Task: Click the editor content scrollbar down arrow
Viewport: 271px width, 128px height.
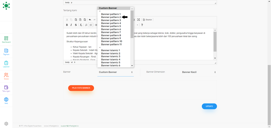Action: coord(215,58)
